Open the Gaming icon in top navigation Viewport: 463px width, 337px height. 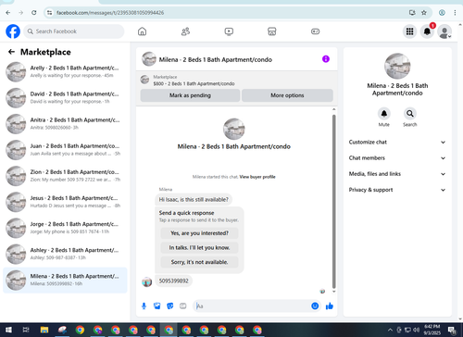(315, 31)
